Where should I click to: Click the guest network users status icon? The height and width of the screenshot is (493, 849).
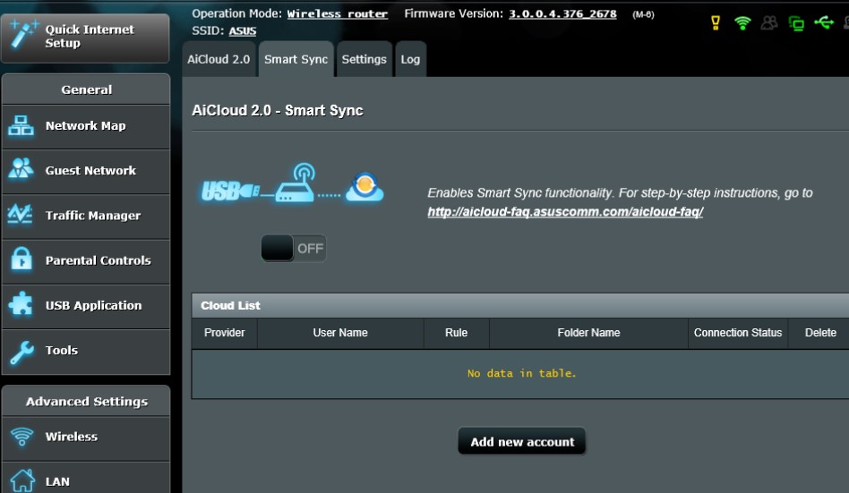coord(769,23)
